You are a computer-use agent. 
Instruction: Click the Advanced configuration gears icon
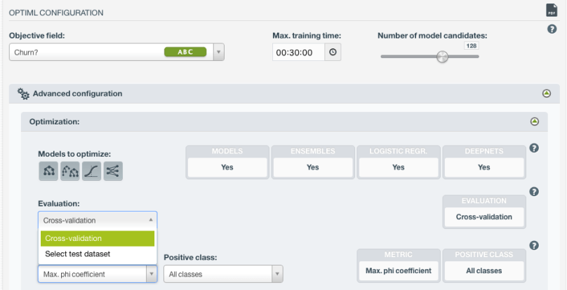[x=23, y=94]
